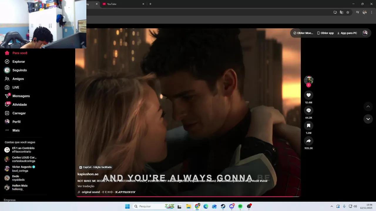376x211 pixels.
Task: Click Ver tradução under the caption
Action: pyautogui.click(x=86, y=186)
